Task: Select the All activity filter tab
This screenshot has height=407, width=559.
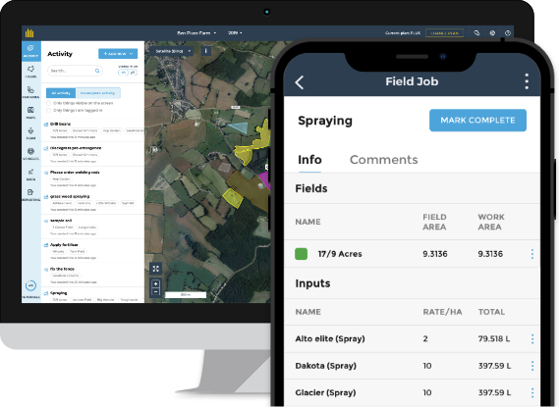Action: click(61, 93)
